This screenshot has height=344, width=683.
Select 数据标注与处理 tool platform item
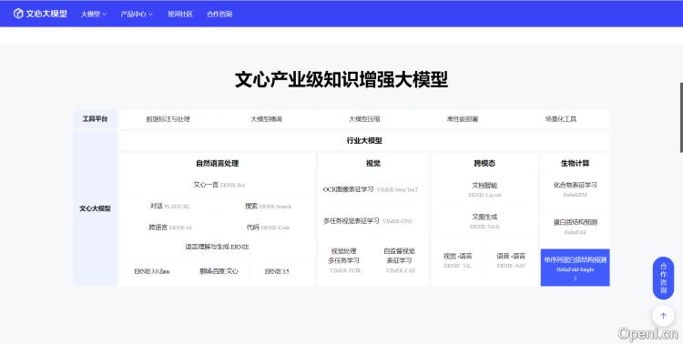(168, 119)
